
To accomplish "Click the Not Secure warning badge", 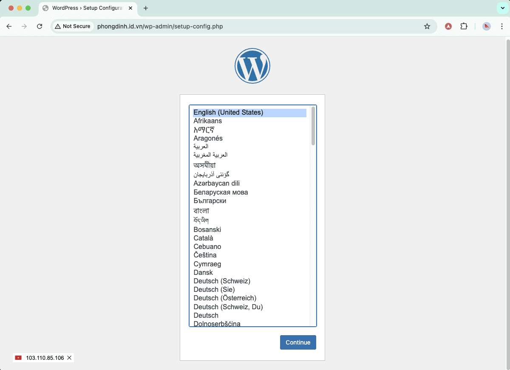I will pos(73,26).
